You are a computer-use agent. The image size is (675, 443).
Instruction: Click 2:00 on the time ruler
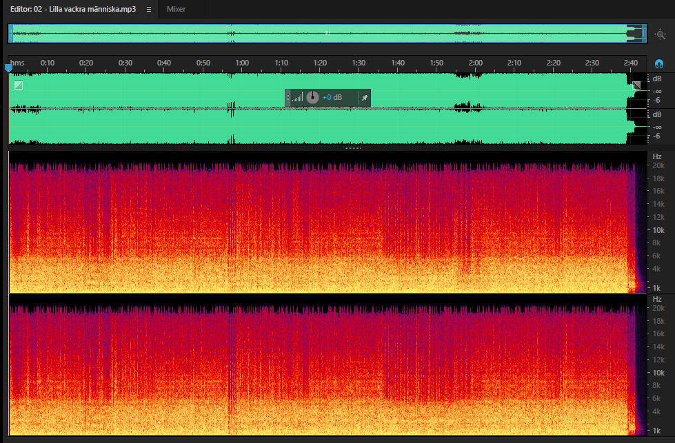click(475, 63)
